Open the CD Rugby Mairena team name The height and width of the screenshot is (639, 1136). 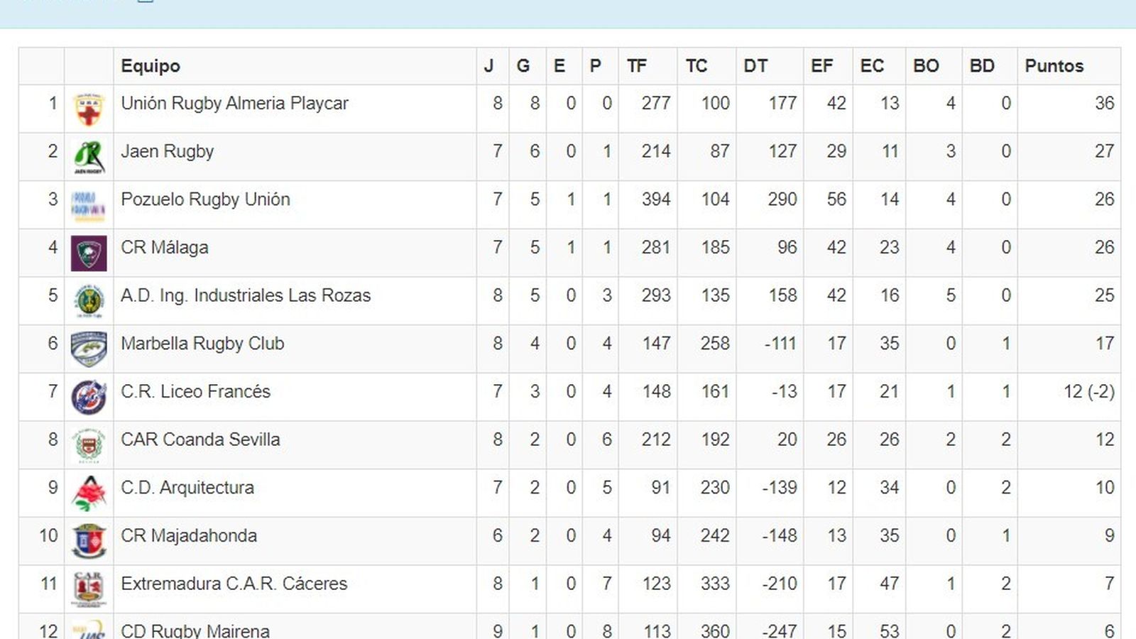(x=195, y=630)
